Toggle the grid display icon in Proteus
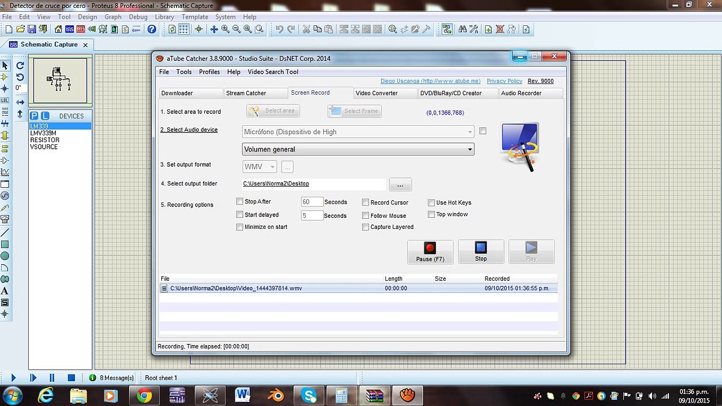Viewport: 722px width, 406px height. click(x=184, y=29)
